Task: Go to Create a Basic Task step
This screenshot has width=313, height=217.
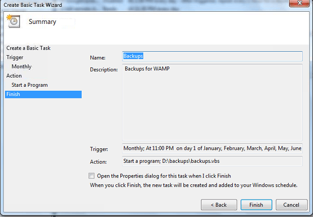Action: click(x=28, y=48)
